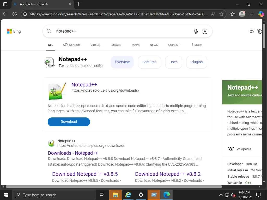Viewport: 267px width, 200px height.
Task: Start voice search with microphone
Action: pos(196,31)
